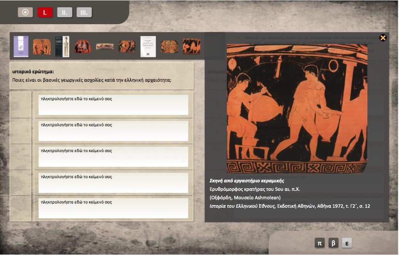The height and width of the screenshot is (255, 399).
Task: Close the pottery image popup
Action: (383, 38)
